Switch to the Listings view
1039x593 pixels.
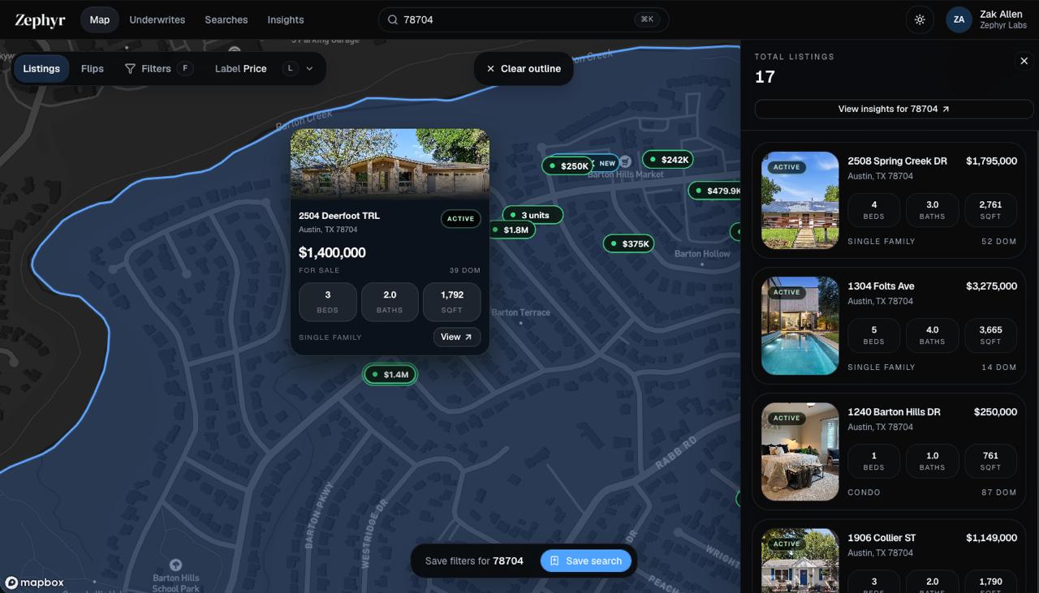point(41,69)
